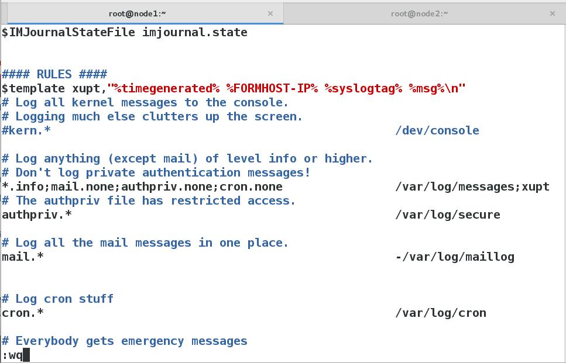Image resolution: width=566 pixels, height=363 pixels.
Task: Click comment 'Log all kernel messages to the console'
Action: 145,102
